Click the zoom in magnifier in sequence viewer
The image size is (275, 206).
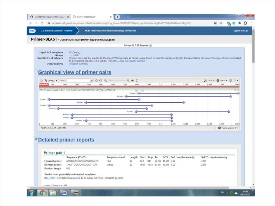[128, 80]
